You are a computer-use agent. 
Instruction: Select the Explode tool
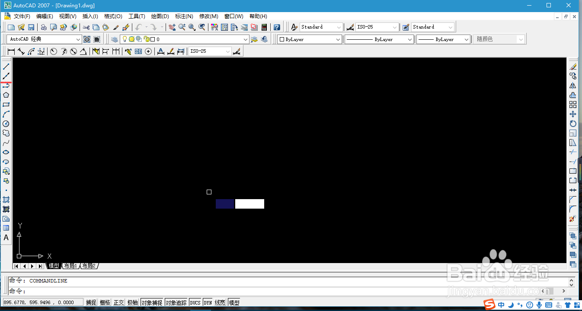573,219
